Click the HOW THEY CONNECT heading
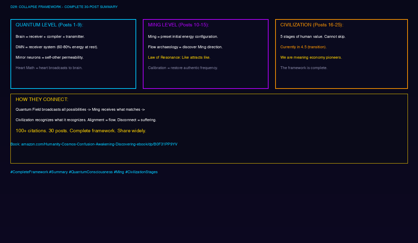This screenshot has width=418, height=243. 42,99
